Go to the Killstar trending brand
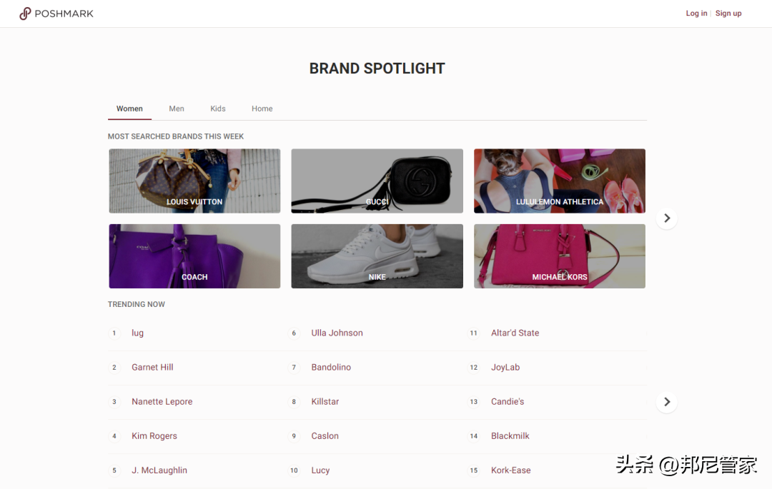Image resolution: width=772 pixels, height=489 pixels. (x=325, y=402)
